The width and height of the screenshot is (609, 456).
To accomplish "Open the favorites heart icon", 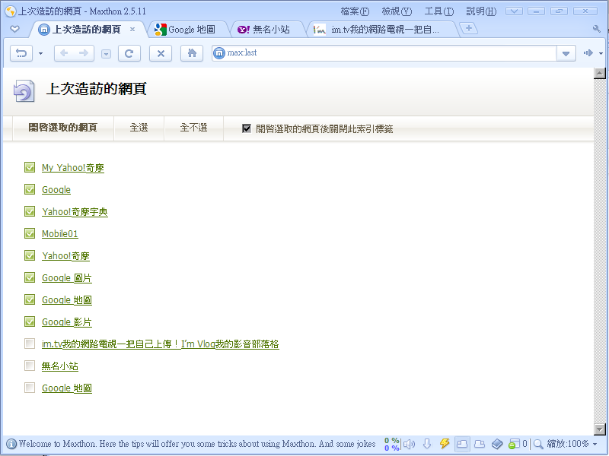I will pos(14,29).
